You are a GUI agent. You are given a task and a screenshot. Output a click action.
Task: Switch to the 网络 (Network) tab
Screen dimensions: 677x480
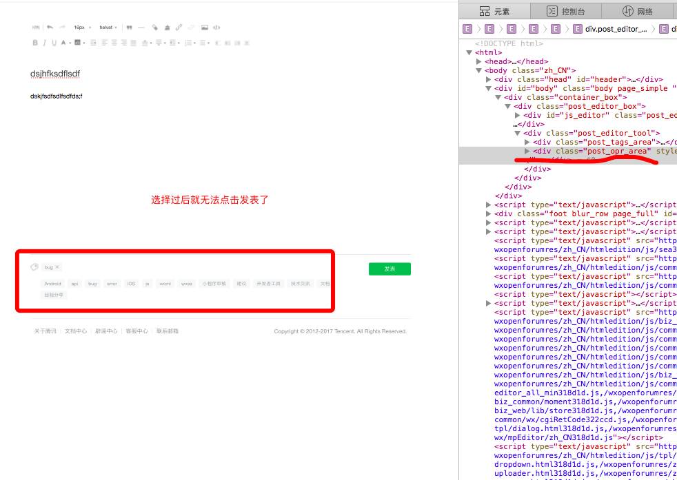[638, 11]
